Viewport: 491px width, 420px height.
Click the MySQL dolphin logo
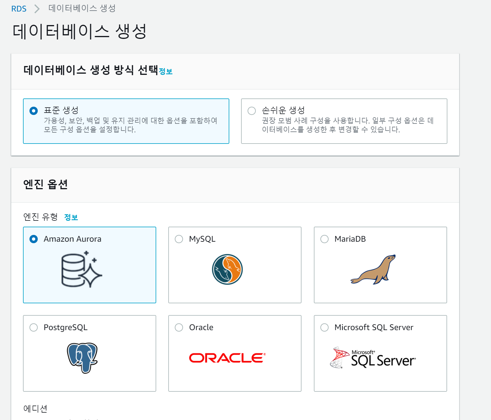(x=227, y=269)
